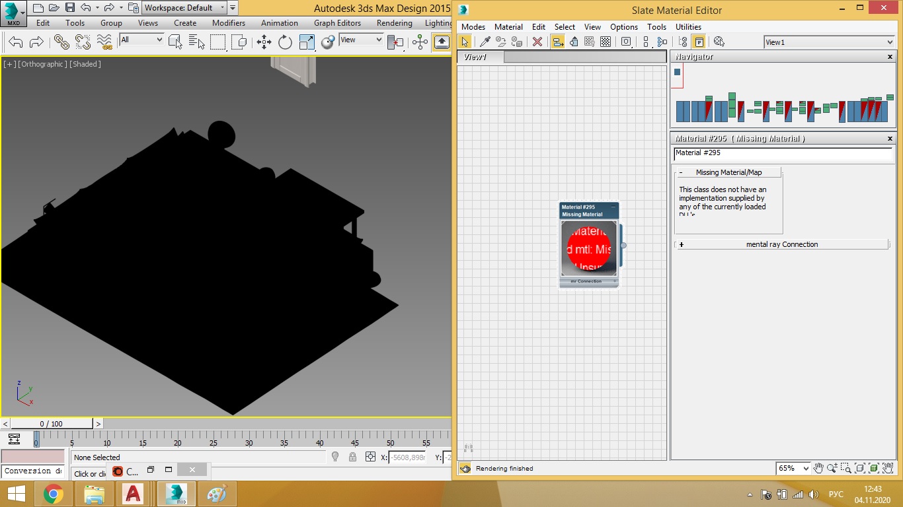Click the [Orthographic] viewport label
This screenshot has width=903, height=507.
tap(43, 64)
